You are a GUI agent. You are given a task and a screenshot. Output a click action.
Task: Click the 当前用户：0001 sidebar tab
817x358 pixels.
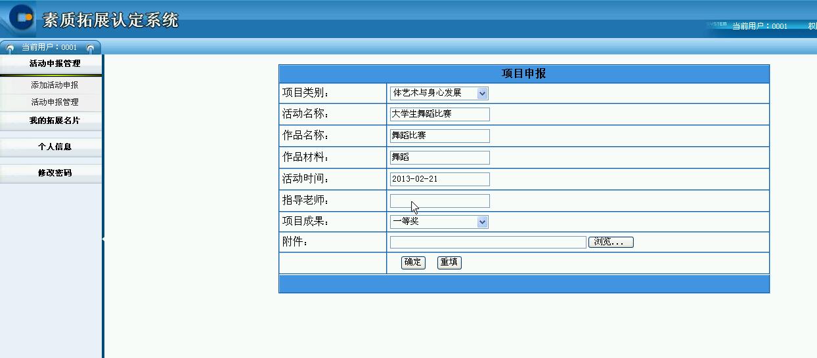(50, 47)
